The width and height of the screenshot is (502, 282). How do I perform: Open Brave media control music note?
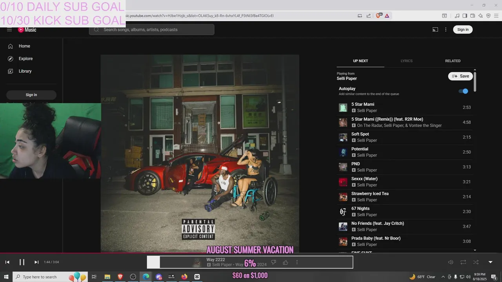coord(457,16)
